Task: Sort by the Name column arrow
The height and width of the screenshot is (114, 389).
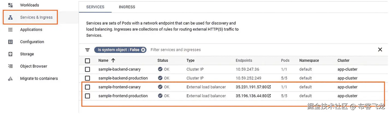Action: 113,61
